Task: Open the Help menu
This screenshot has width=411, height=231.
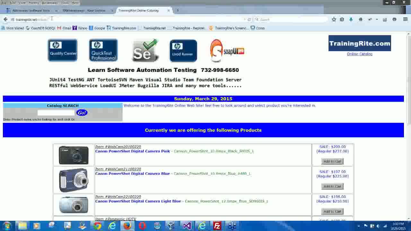Action: [75, 3]
